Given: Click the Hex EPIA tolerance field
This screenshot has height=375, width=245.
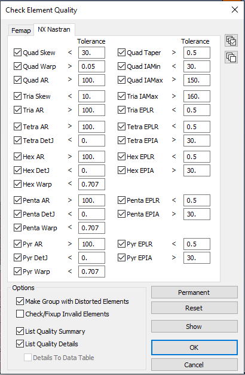Looking at the screenshot, I should pos(197,170).
